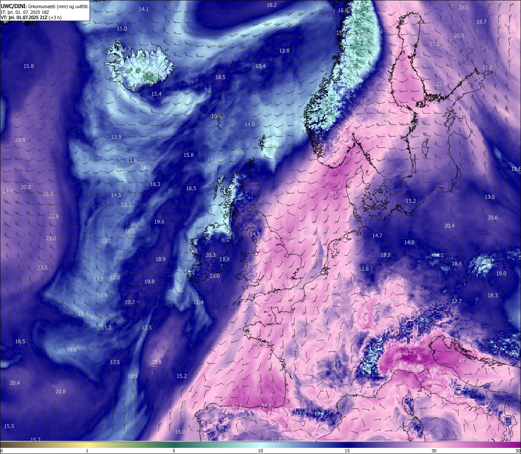Screen dimensions: 521x454
Task: Click the 23.5 value label
Action: tap(464, 7)
